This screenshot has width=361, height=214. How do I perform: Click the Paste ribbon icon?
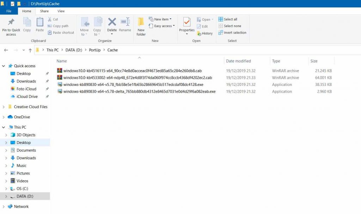coord(39,26)
